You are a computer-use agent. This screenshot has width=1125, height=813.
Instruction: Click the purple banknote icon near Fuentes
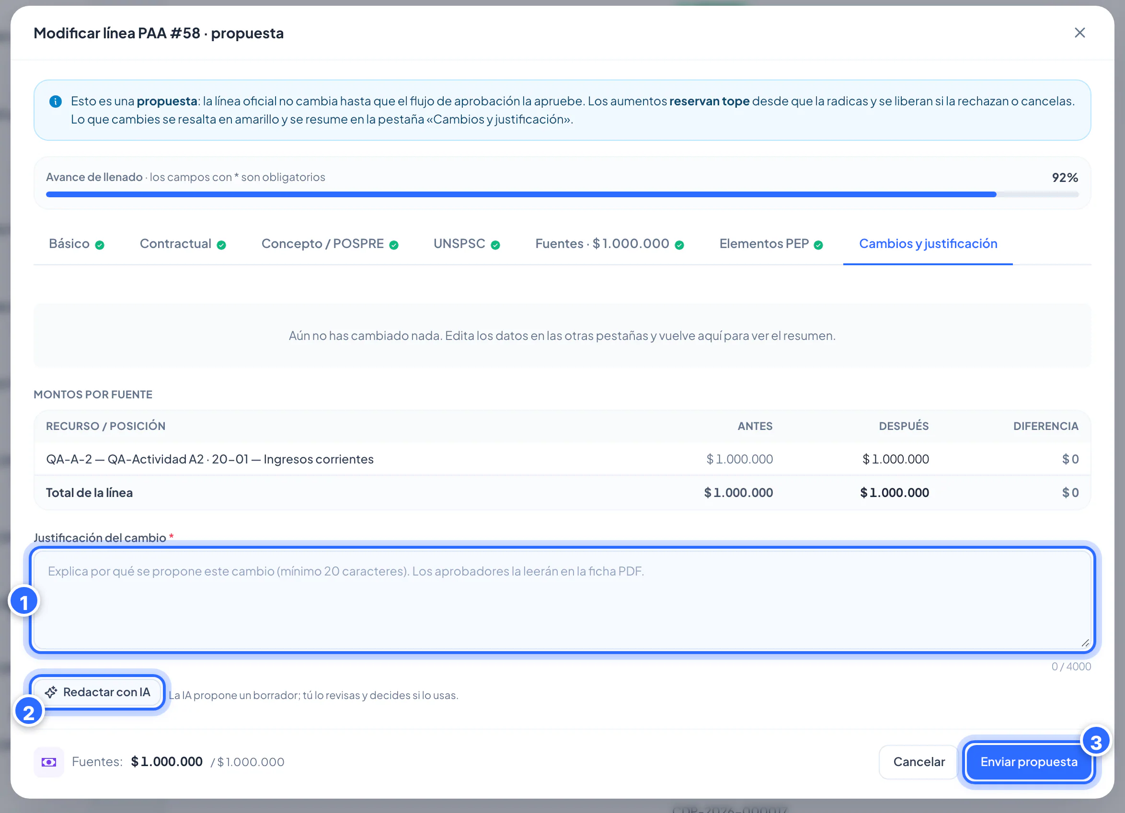point(48,762)
